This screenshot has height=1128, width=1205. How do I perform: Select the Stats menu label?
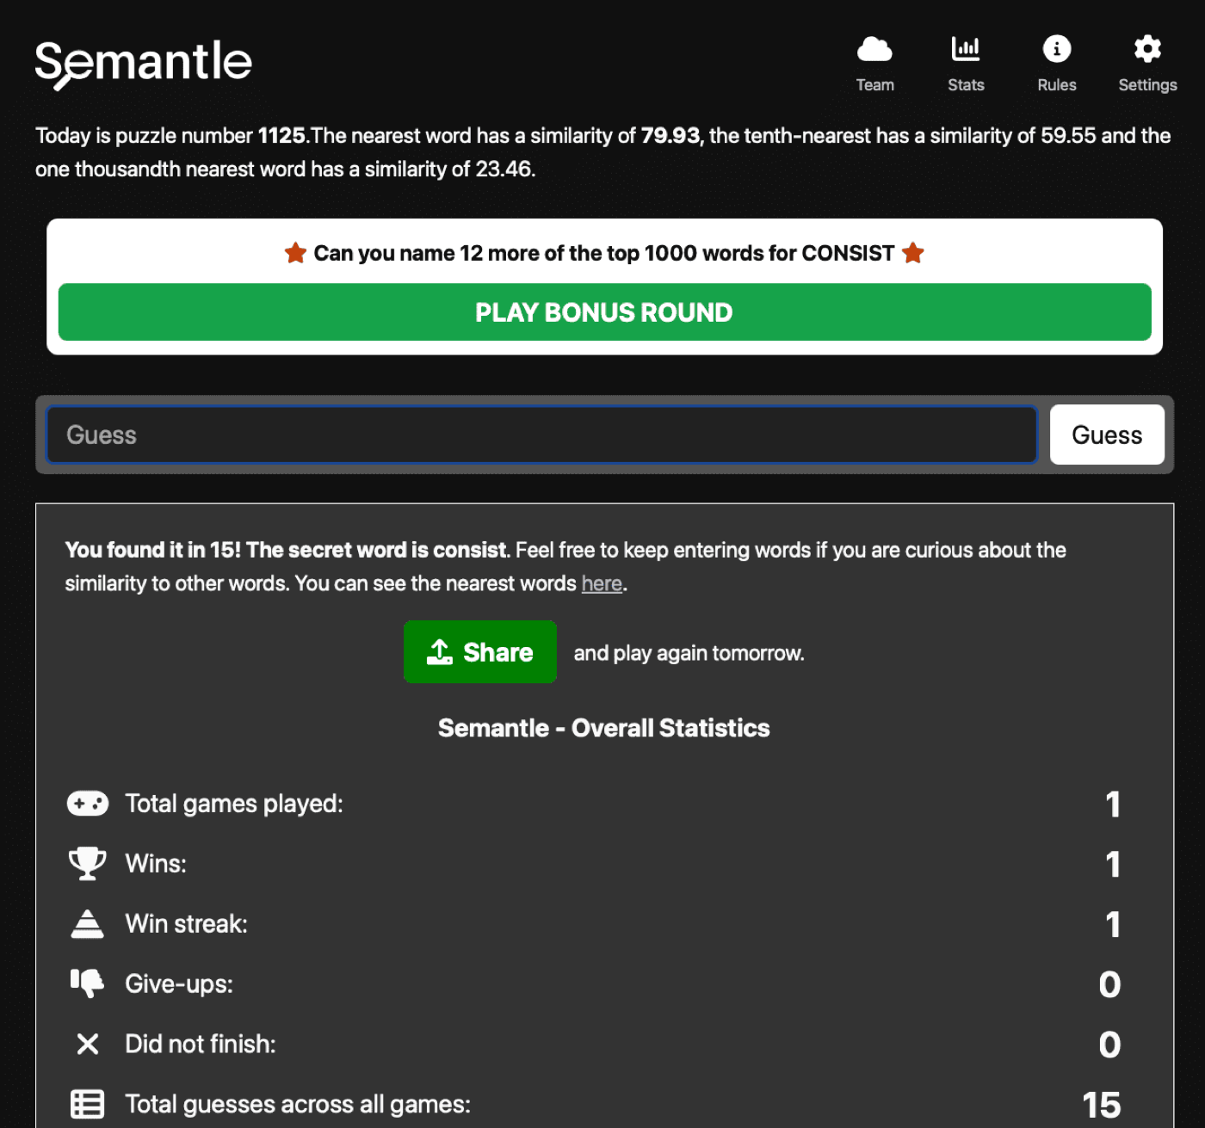(x=966, y=84)
